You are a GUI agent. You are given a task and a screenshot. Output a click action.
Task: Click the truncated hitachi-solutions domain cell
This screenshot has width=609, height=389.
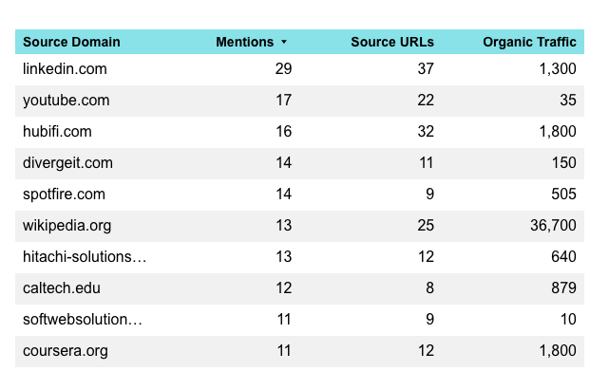point(85,257)
